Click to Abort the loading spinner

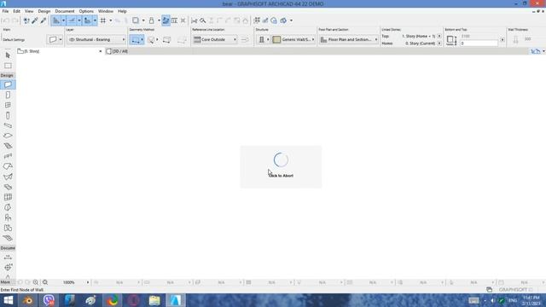[281, 167]
